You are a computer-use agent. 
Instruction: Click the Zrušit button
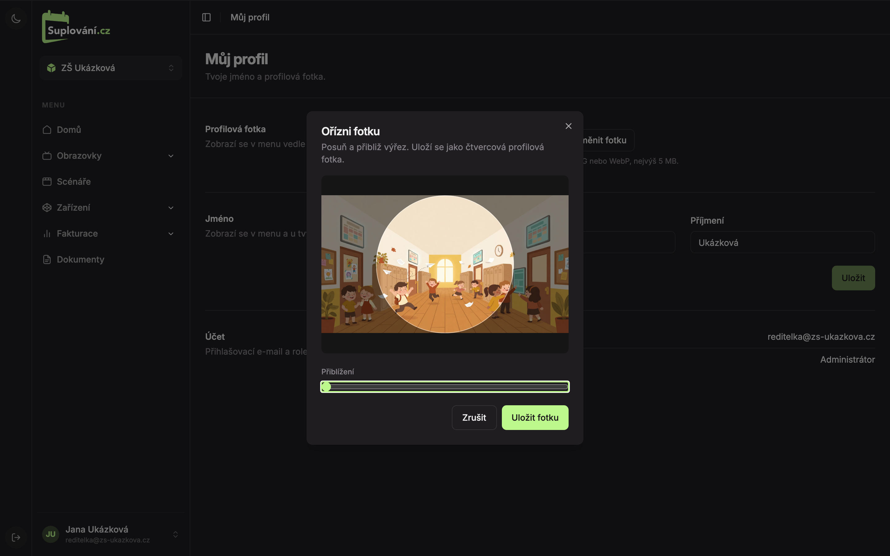click(474, 417)
